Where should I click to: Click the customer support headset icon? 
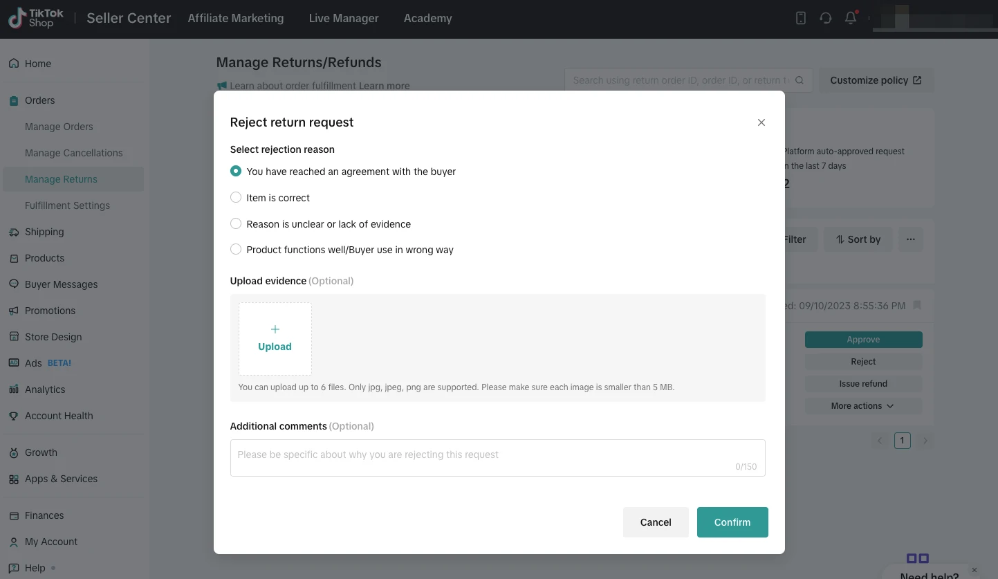[826, 19]
